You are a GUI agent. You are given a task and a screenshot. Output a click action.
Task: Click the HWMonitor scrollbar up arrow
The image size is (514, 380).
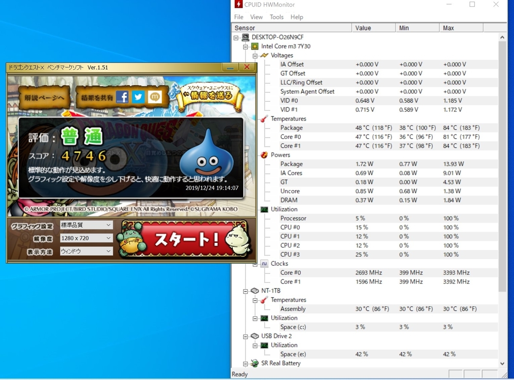(503, 37)
